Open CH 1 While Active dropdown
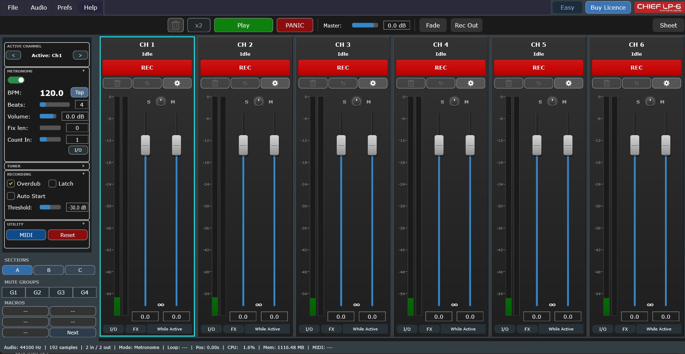The image size is (685, 354). tap(169, 329)
